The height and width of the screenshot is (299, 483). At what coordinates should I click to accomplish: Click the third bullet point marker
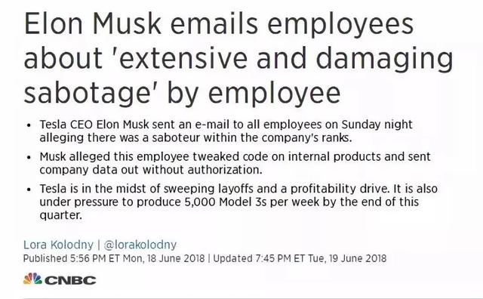pos(29,190)
